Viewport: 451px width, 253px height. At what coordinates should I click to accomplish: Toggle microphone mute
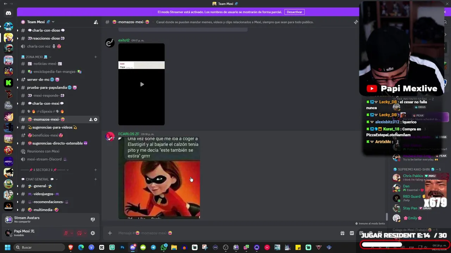click(66, 233)
